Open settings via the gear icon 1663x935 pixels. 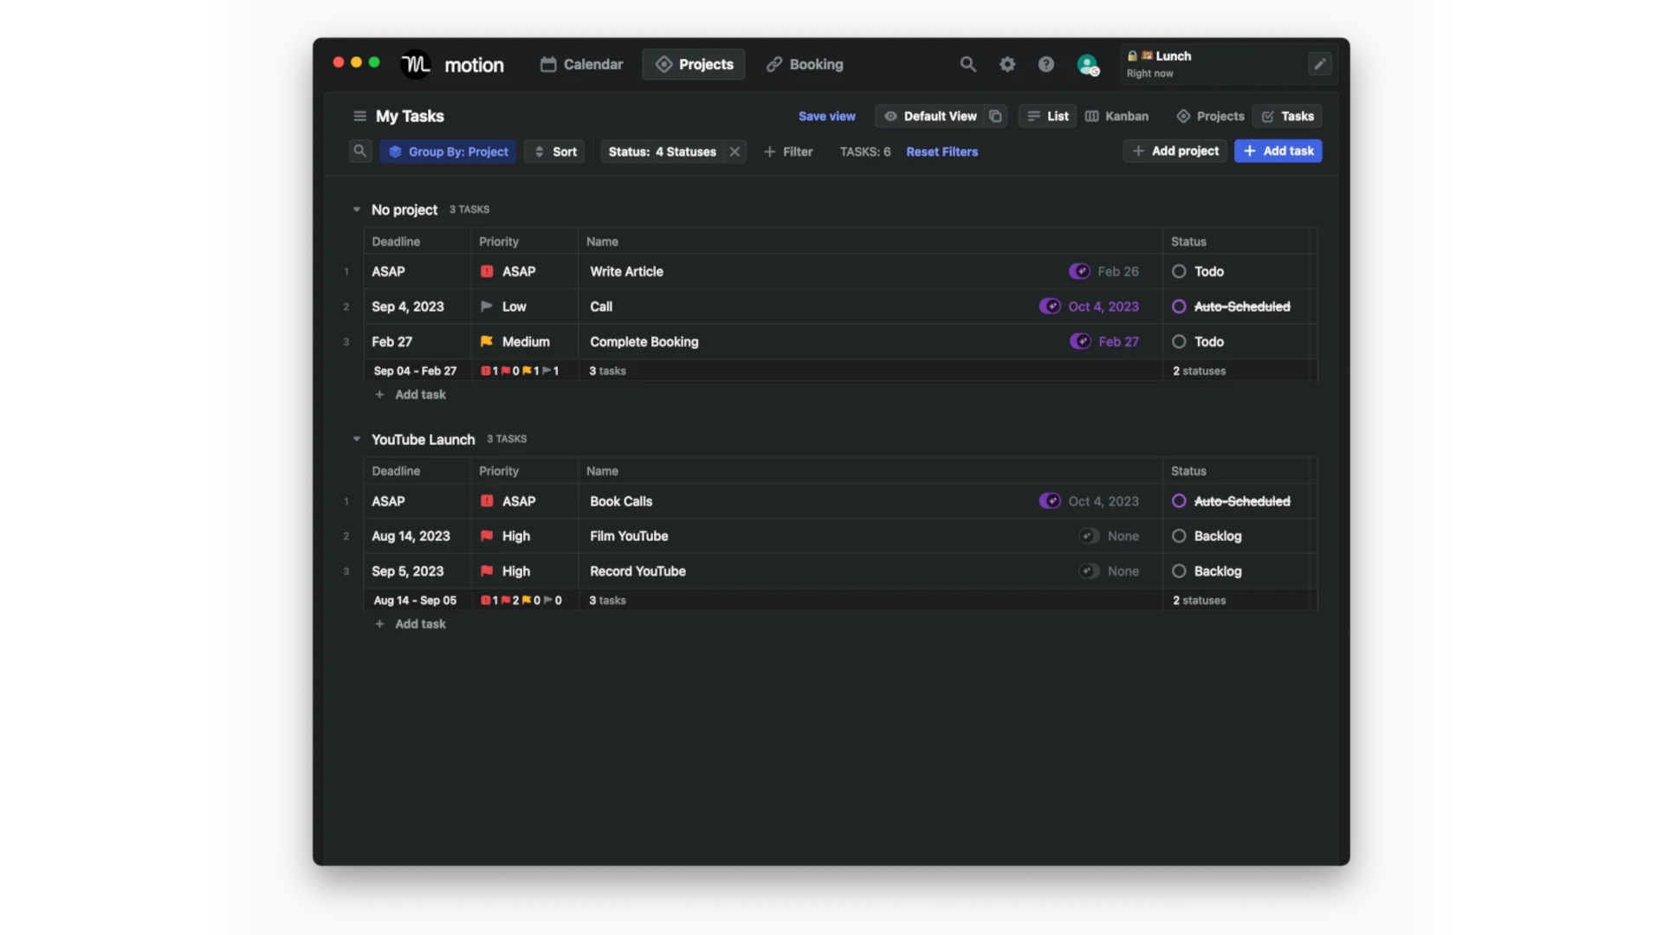[x=1007, y=64]
